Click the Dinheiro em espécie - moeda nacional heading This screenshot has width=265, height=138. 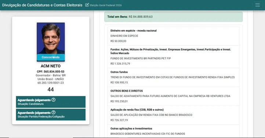point(134,31)
